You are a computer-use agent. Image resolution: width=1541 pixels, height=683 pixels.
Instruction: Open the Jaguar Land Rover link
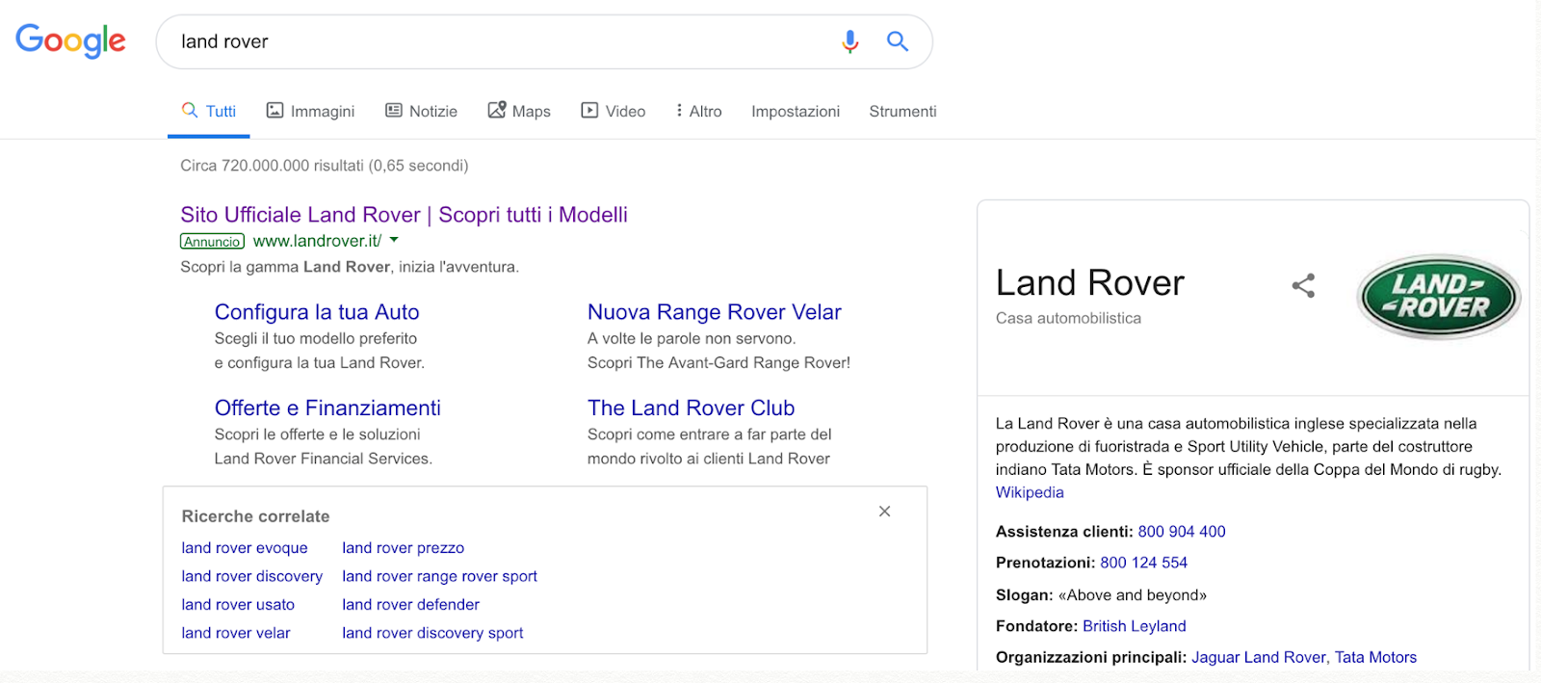1259,657
